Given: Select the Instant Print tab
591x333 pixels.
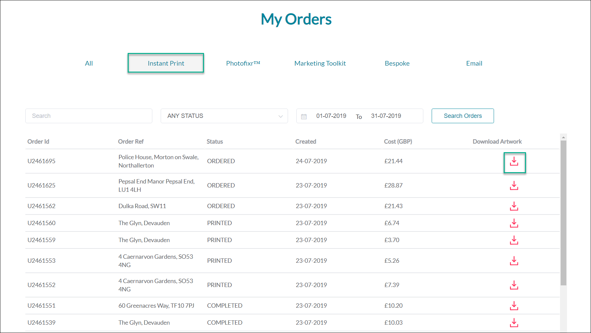Looking at the screenshot, I should pyautogui.click(x=166, y=63).
